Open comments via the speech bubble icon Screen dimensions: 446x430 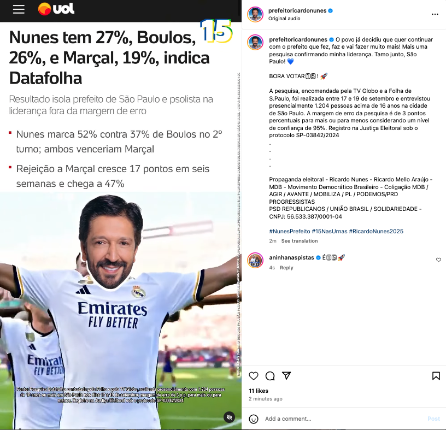pos(270,376)
